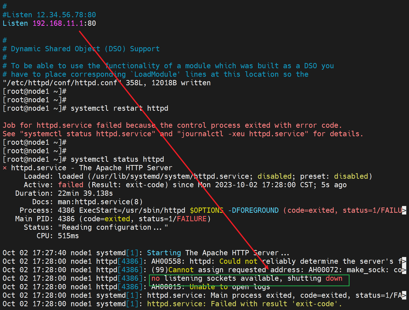Viewport: 409px width, 310px height.
Task: Click the truncation arrow ending the Process line
Action: pyautogui.click(x=404, y=210)
